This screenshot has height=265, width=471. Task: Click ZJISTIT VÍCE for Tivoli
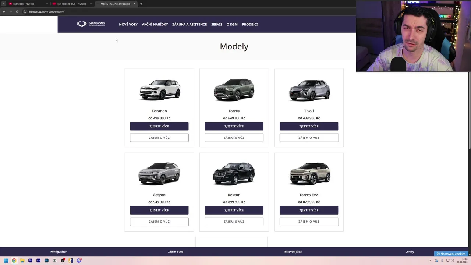click(309, 126)
